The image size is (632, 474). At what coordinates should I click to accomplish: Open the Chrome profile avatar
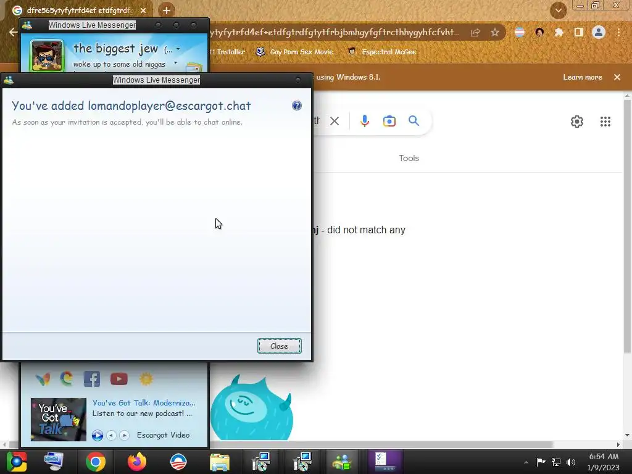point(599,32)
